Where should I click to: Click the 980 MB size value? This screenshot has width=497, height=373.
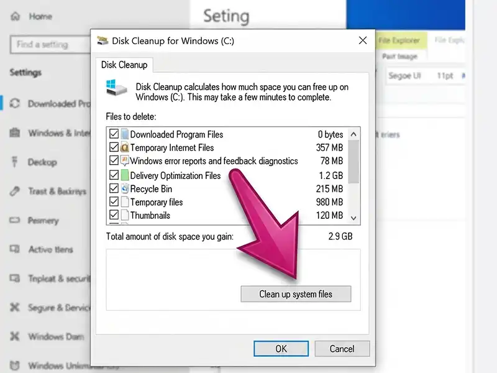tap(329, 202)
